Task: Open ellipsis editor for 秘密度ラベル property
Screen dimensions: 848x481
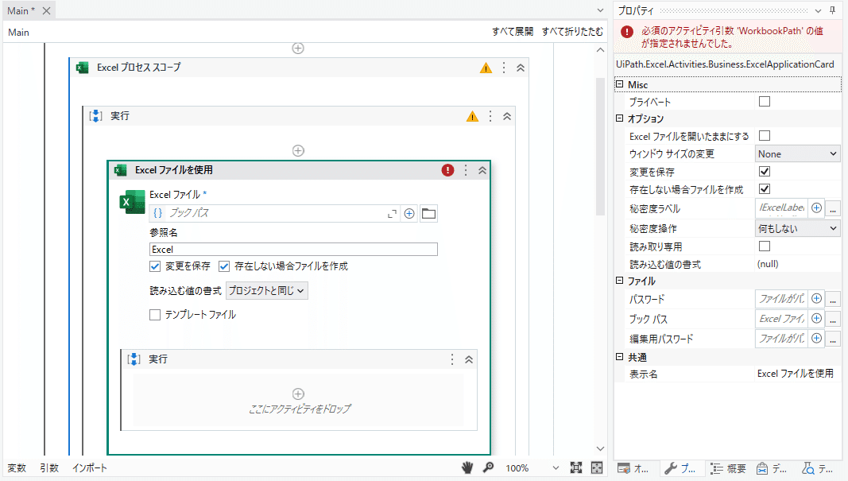Action: 834,208
